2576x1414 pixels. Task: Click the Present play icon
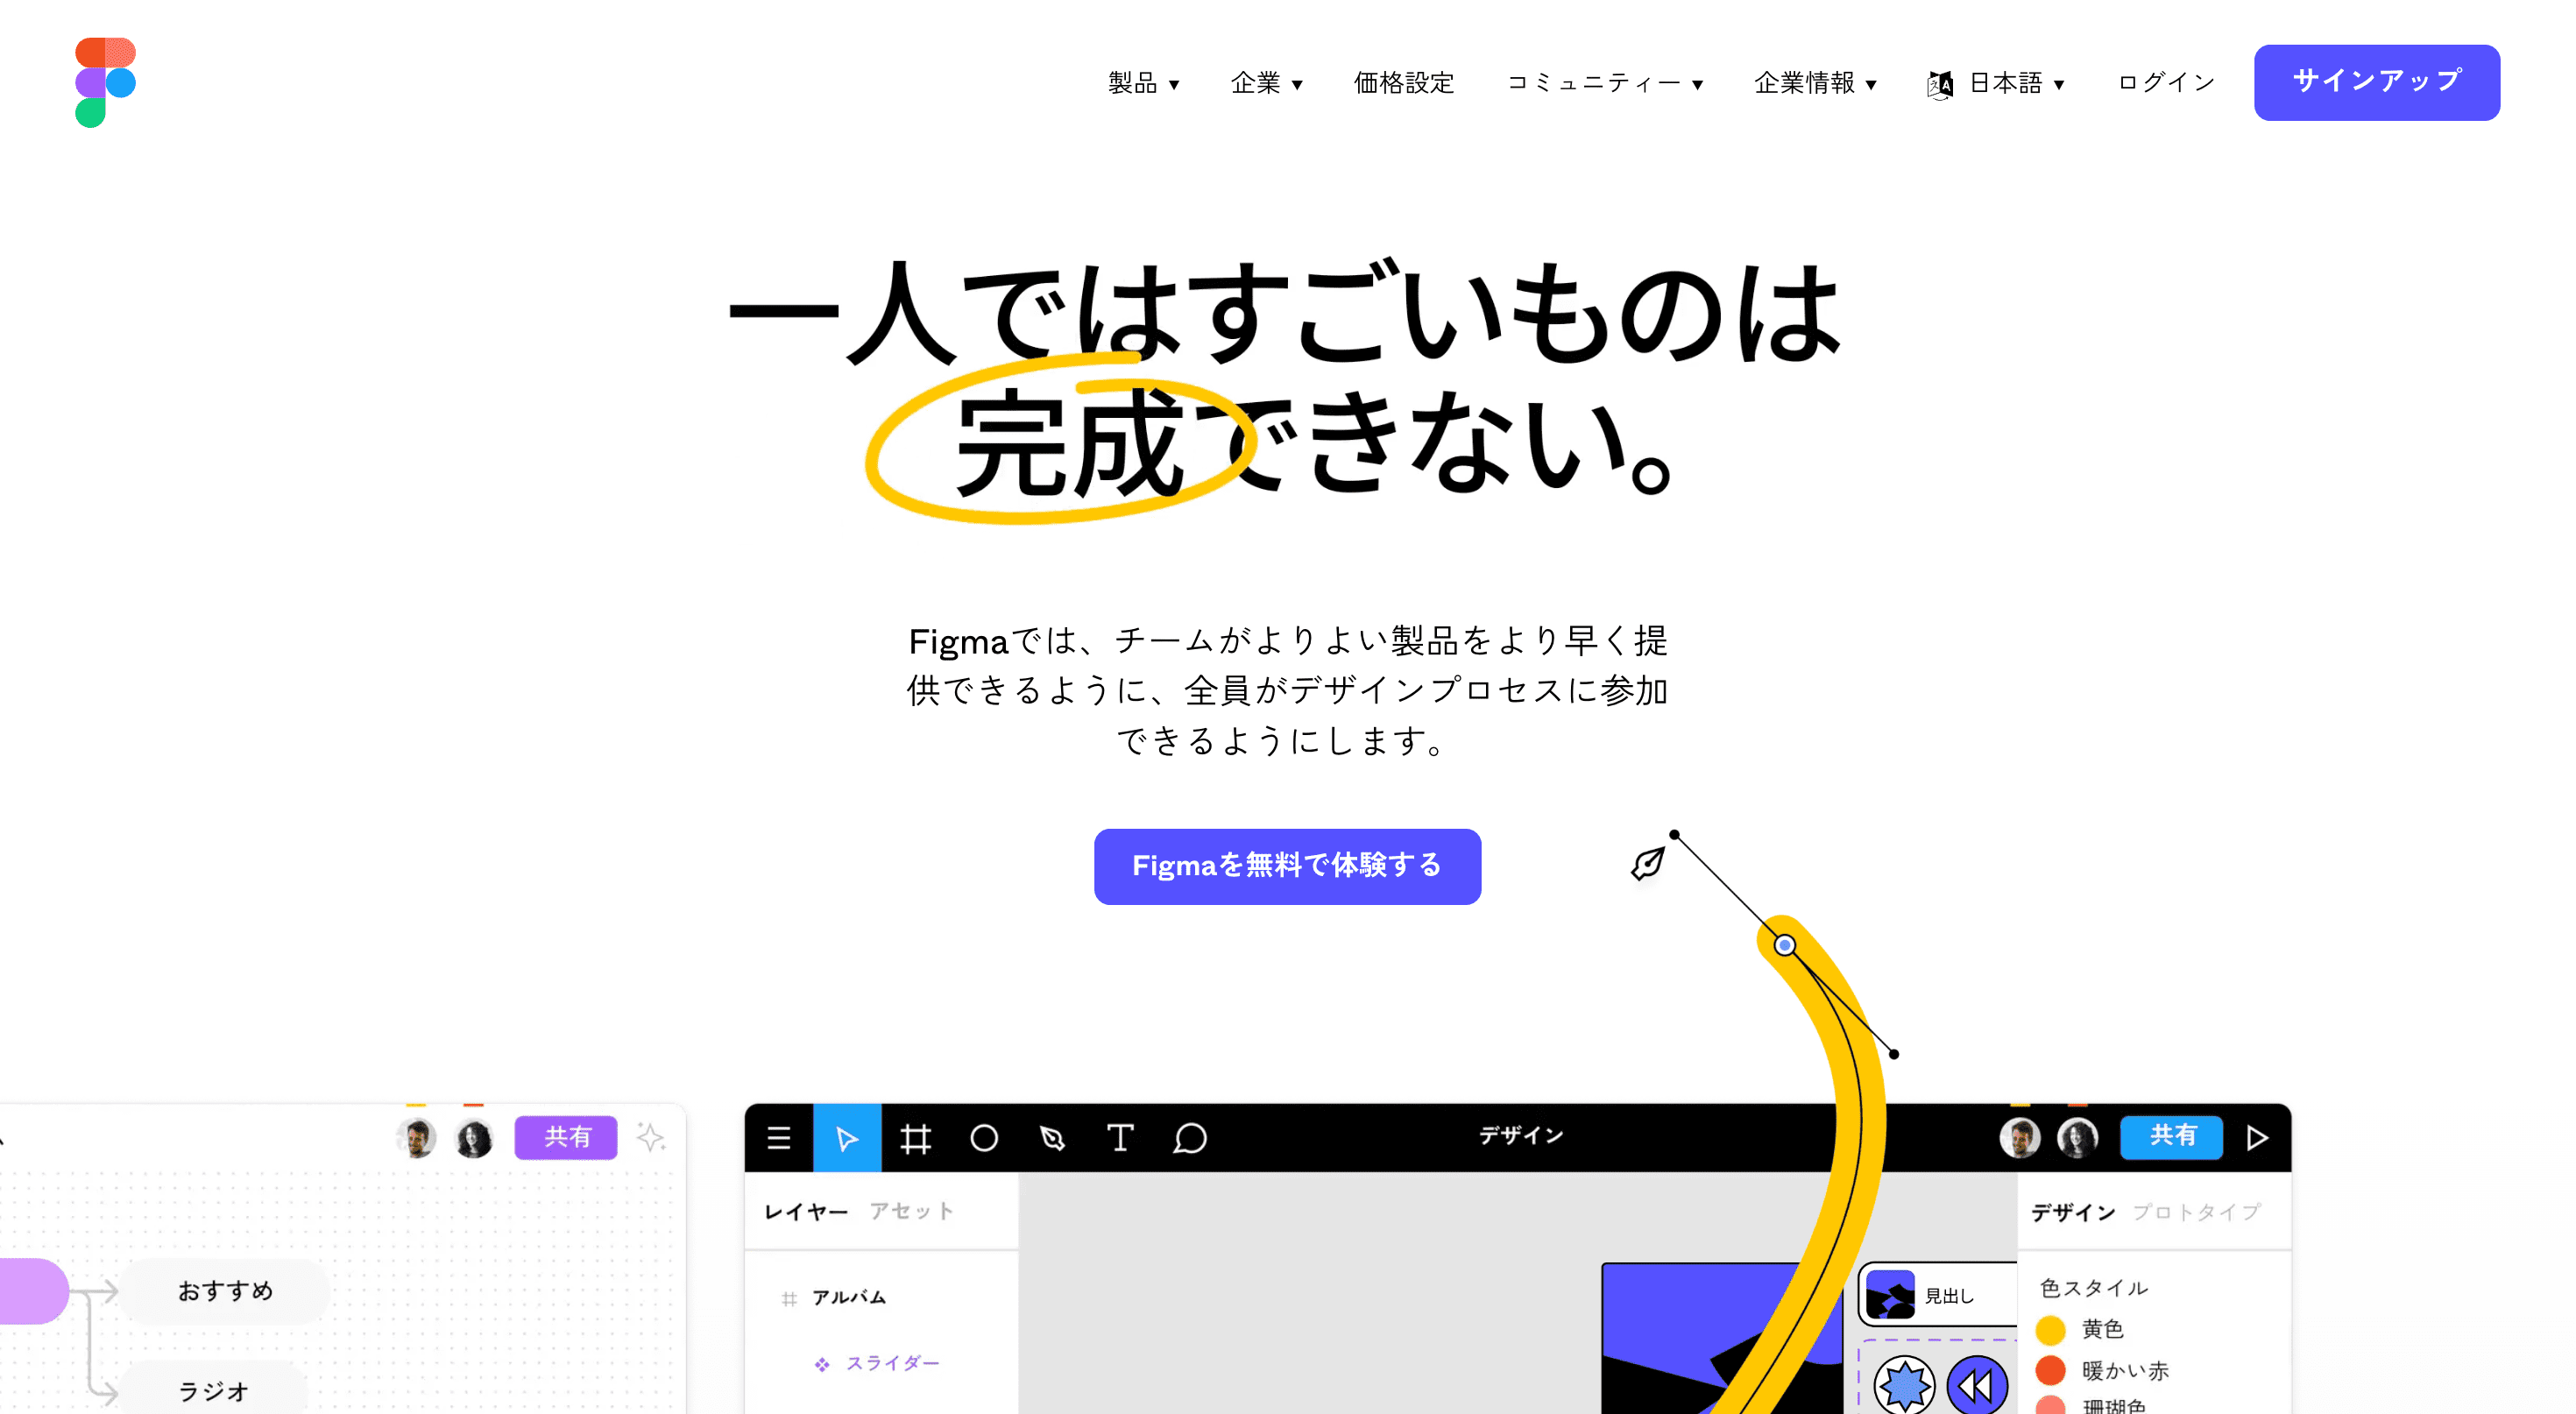[2256, 1137]
